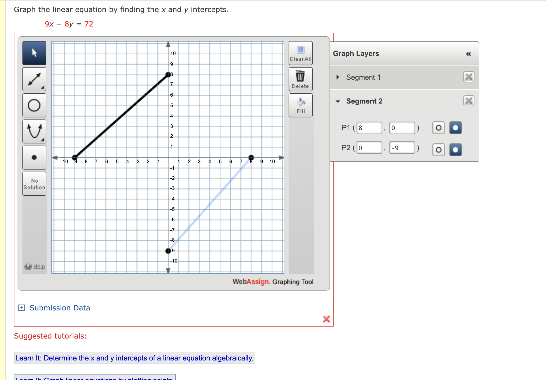This screenshot has height=380, width=546.
Task: Open the determine x and y intercepts tutorial
Action: tap(134, 358)
